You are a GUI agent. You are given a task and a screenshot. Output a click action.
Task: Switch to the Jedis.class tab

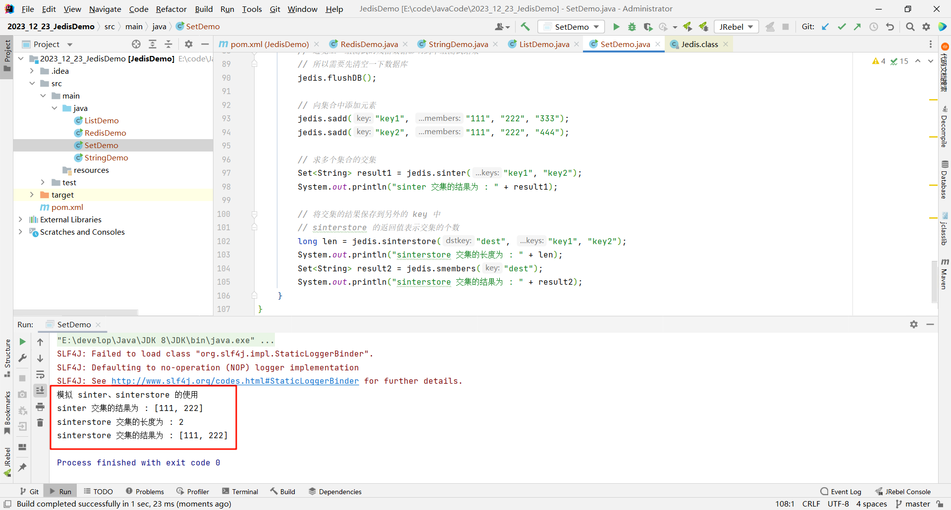point(699,44)
